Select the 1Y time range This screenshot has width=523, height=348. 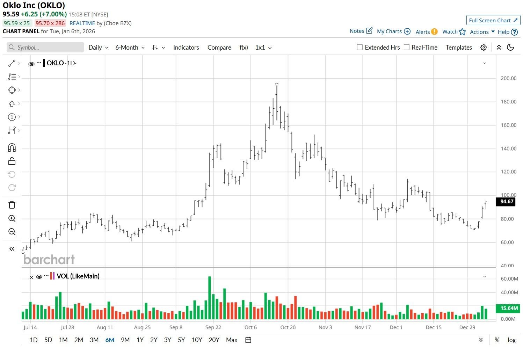point(140,340)
